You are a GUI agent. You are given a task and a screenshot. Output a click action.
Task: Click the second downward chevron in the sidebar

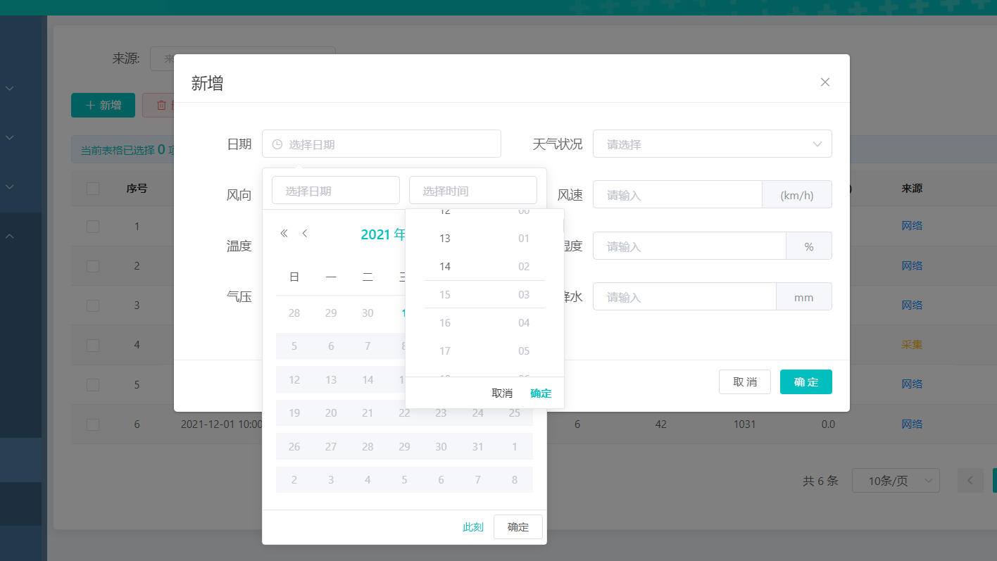(x=10, y=137)
